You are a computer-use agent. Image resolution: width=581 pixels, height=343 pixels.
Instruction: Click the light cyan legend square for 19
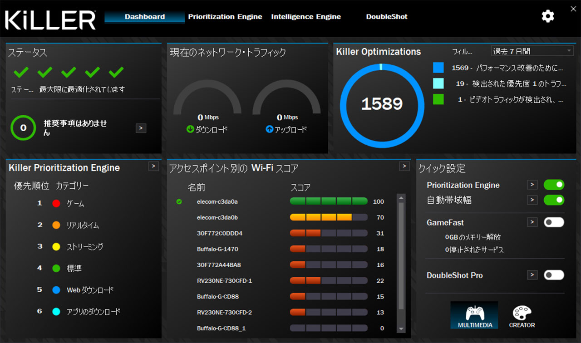(438, 83)
